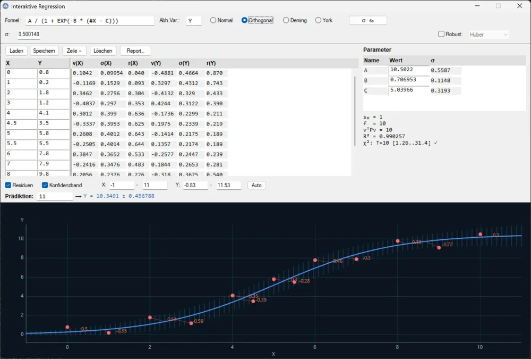
Task: Click the Y cell containing 5.8
Action: click(53, 133)
